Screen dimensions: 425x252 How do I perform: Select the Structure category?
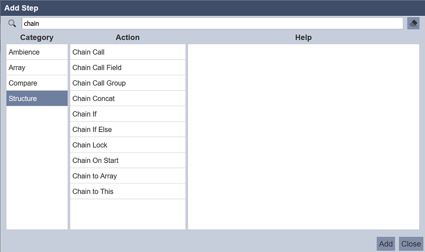tap(37, 98)
